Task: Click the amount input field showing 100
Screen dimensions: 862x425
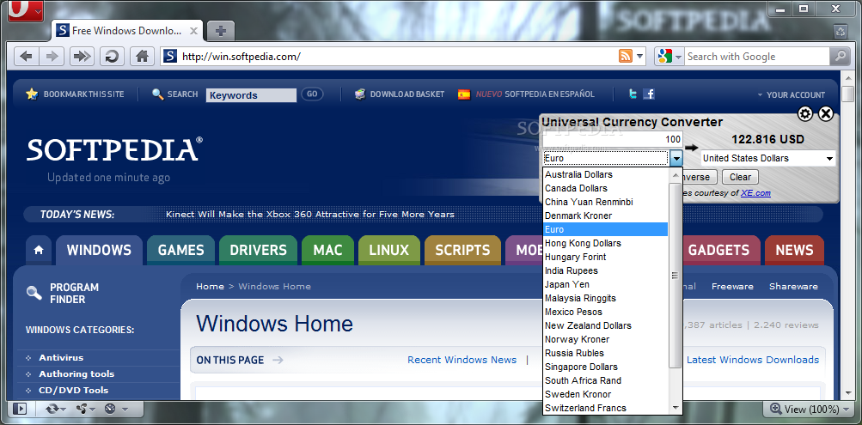Action: click(613, 139)
